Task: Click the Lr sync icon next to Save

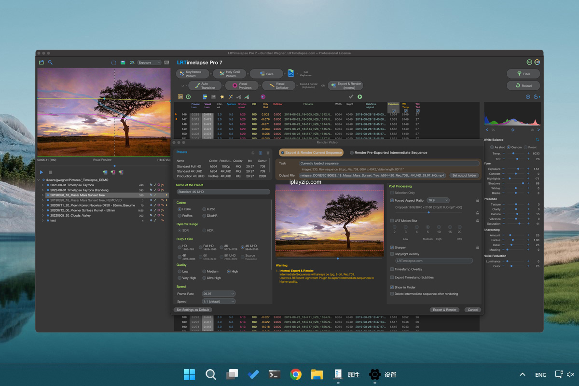Action: pyautogui.click(x=291, y=73)
